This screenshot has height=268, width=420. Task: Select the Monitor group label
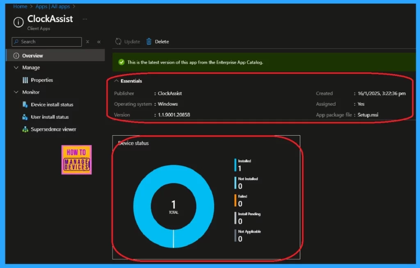coord(31,92)
